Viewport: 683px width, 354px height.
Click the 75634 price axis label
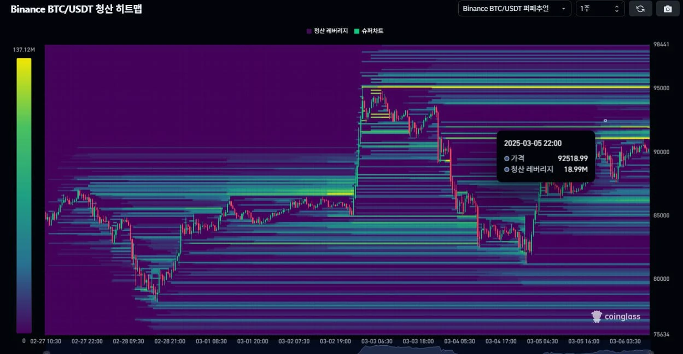coord(662,334)
